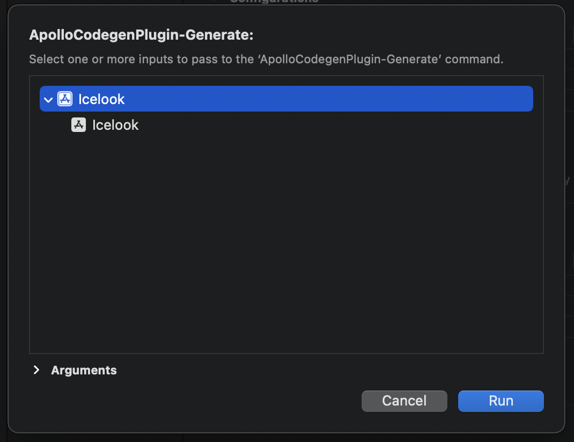Select the icon next to the highlighted Icelook row
574x442 pixels.
64,99
